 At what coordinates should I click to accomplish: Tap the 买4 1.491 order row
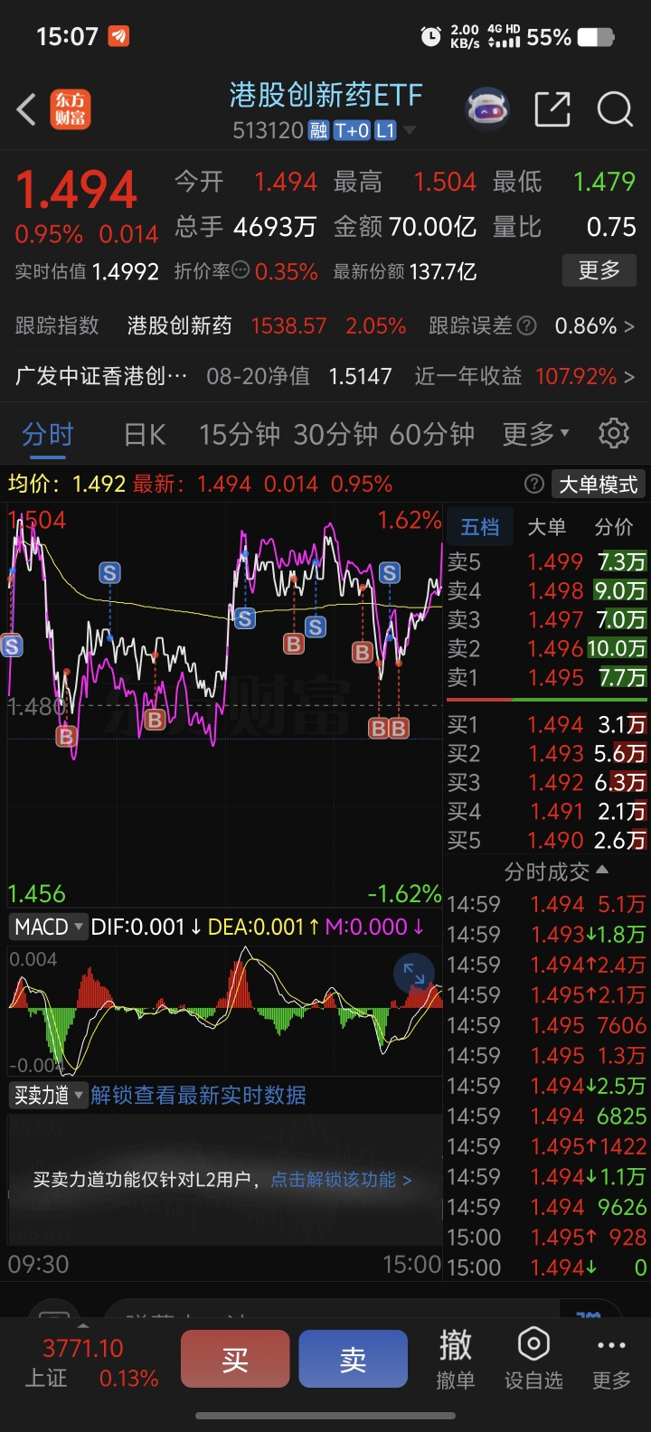click(x=547, y=811)
